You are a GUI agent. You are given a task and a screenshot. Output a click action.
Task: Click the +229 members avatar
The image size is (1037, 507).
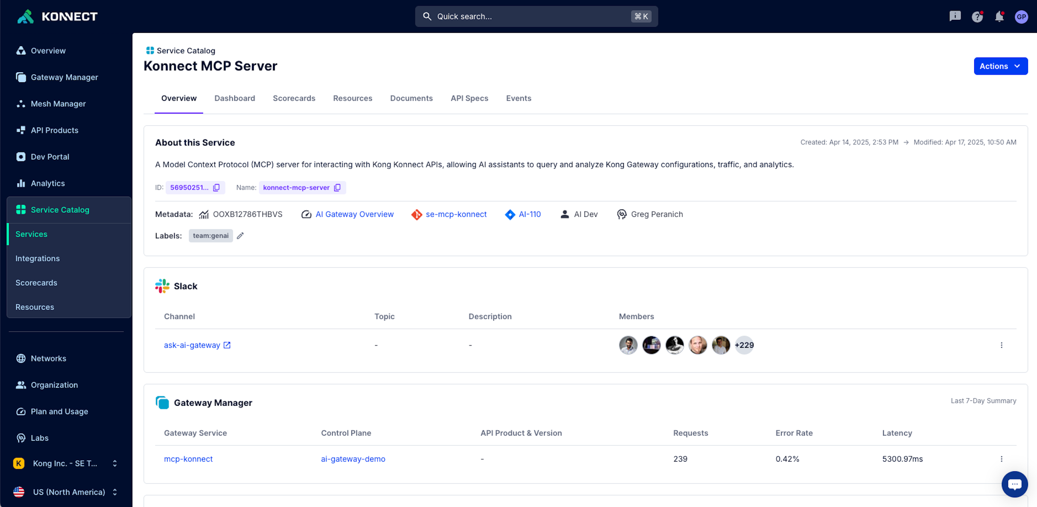(744, 345)
